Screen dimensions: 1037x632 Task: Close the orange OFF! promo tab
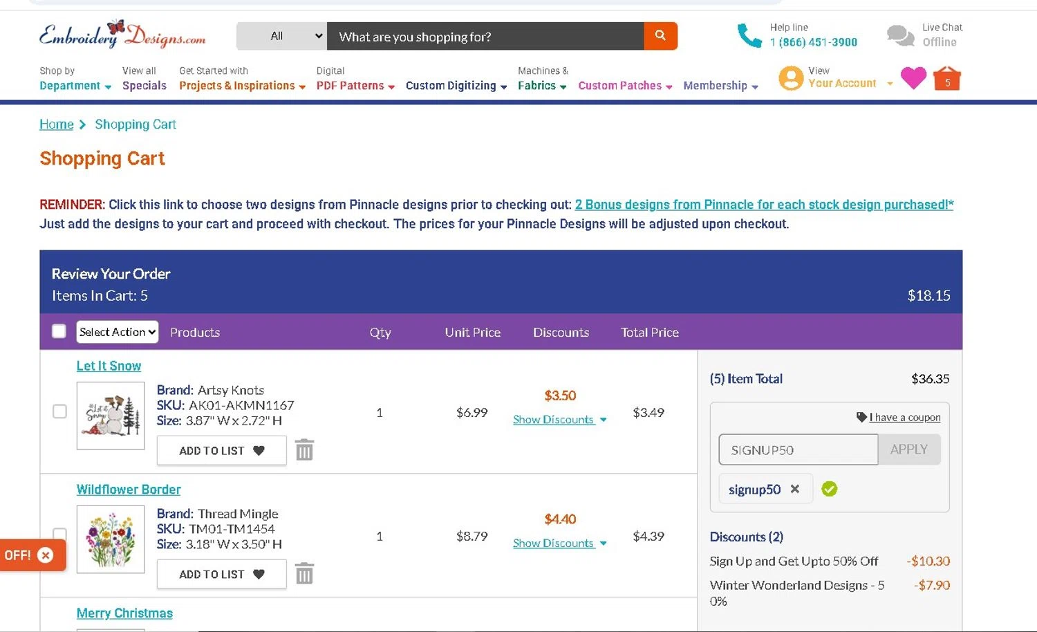pyautogui.click(x=46, y=555)
